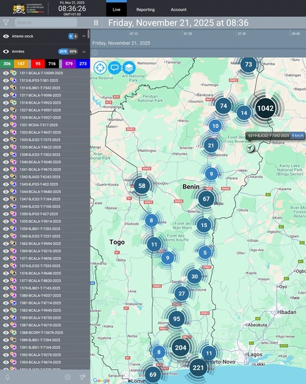Open the Account tab
The height and width of the screenshot is (384, 306).
179,10
